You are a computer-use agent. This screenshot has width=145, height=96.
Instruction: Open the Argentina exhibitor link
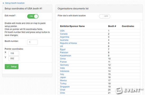64,37
